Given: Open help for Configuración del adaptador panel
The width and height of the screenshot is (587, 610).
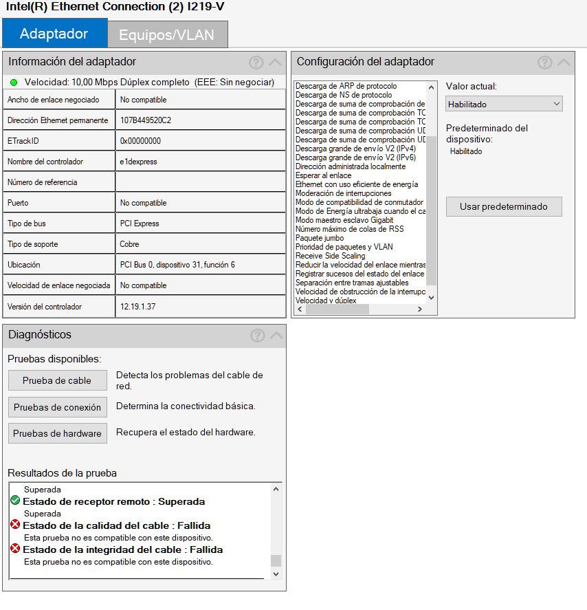Looking at the screenshot, I should 544,63.
